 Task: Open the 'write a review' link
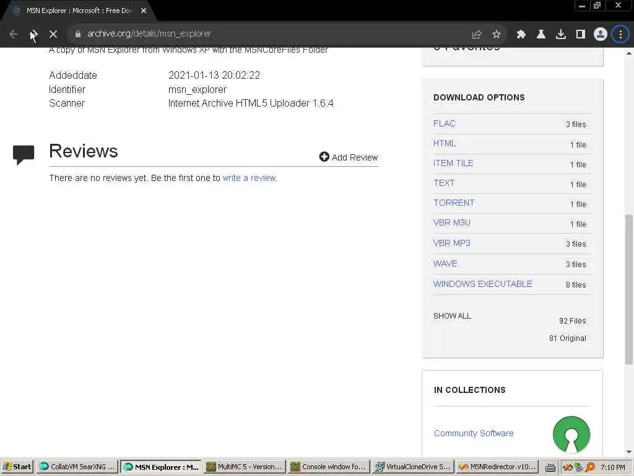250,178
